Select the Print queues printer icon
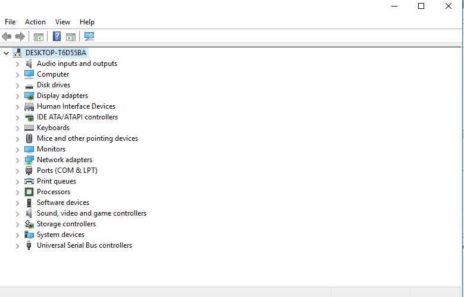The image size is (464, 297). [29, 181]
